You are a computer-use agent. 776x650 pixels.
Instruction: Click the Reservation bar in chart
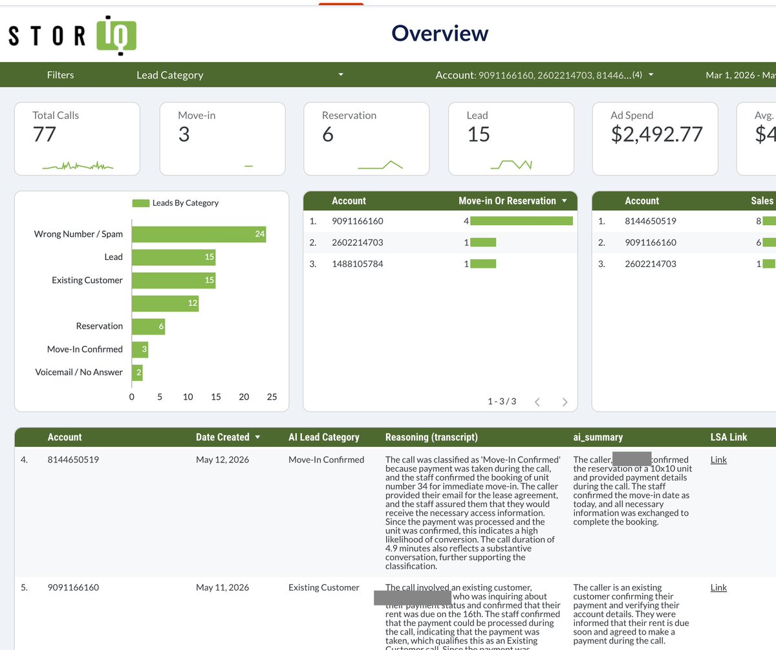click(x=148, y=327)
